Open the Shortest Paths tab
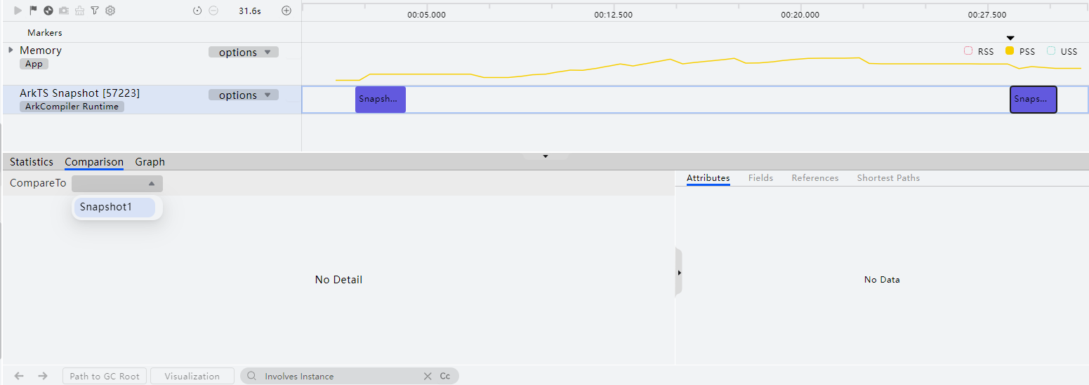 pyautogui.click(x=888, y=178)
